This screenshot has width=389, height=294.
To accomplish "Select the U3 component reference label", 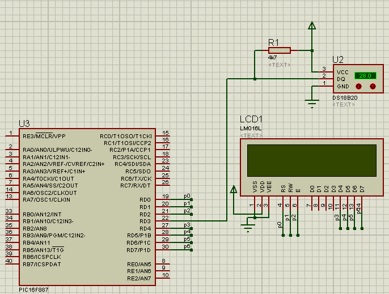I will pos(24,123).
